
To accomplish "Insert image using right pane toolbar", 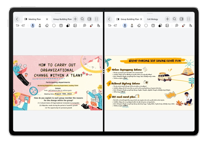I will coord(167,26).
